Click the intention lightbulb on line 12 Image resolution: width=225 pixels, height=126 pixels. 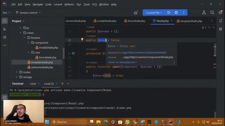click(x=82, y=40)
